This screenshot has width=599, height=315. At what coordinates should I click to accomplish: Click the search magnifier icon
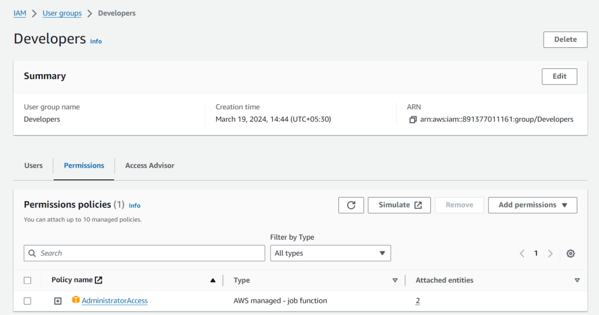pos(32,253)
